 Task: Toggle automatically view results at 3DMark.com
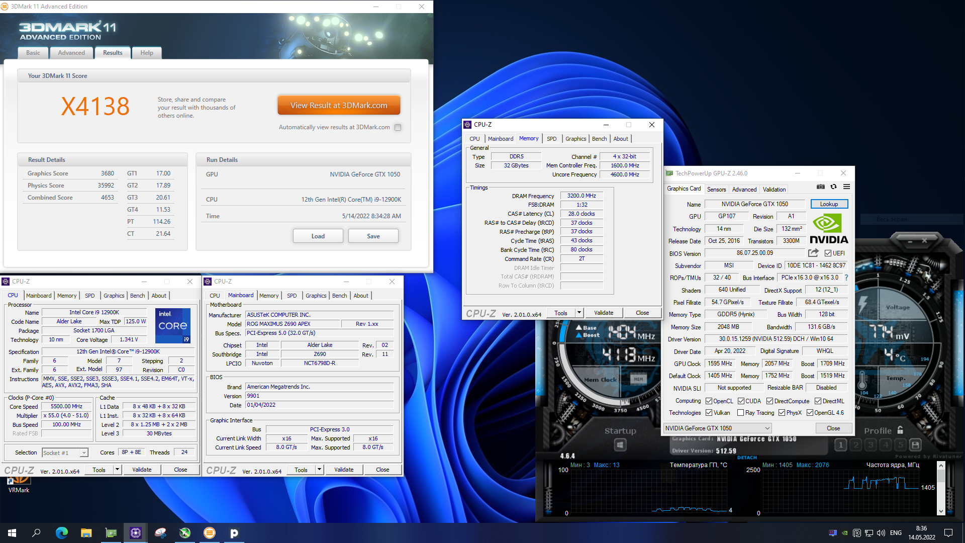click(x=398, y=128)
